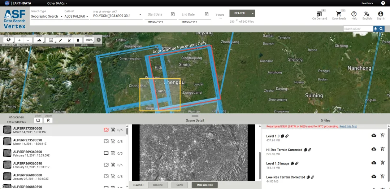Image resolution: width=390 pixels, height=189 pixels.
Task: Copy the Level 1.0 file ID
Action: click(282, 136)
